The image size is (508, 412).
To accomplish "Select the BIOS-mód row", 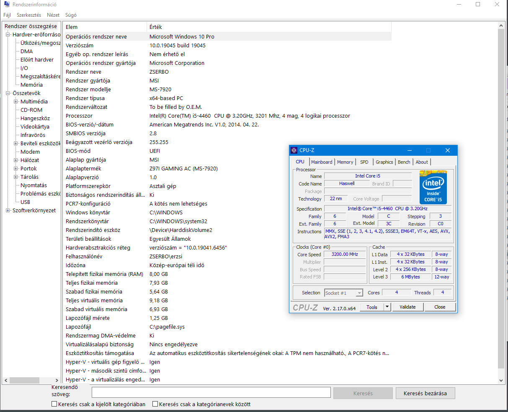I will click(227, 151).
